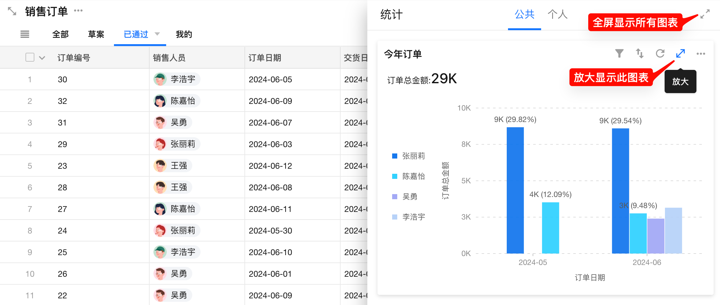Screen dimensions: 720x305
Task: Click the 订单日期 column header
Action: tap(265, 58)
